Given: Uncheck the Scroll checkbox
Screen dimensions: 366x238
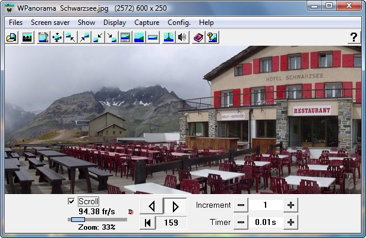Looking at the screenshot, I should [71, 201].
